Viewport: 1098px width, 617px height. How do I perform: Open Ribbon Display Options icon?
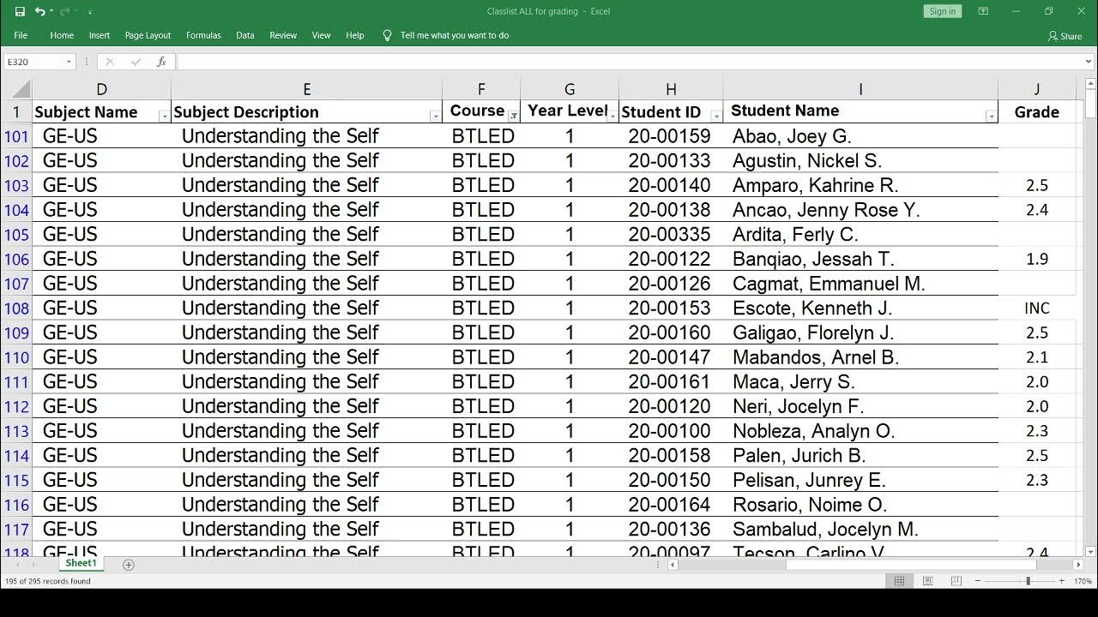tap(983, 11)
